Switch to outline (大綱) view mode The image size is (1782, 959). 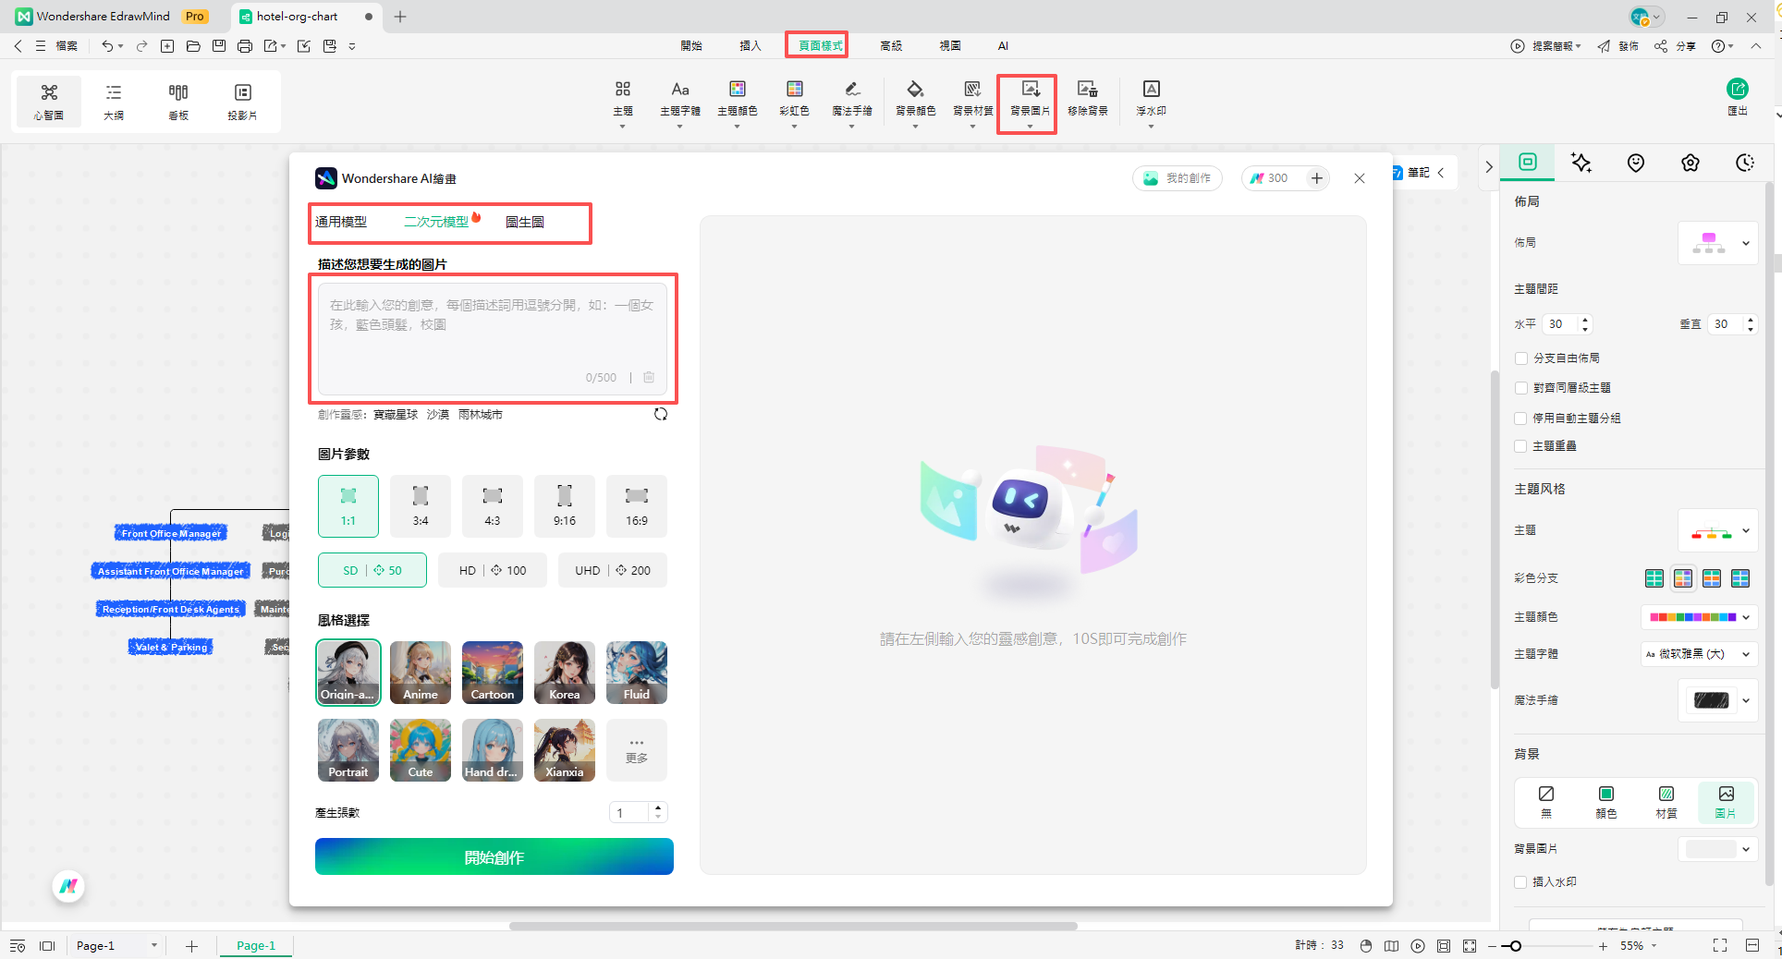114,102
